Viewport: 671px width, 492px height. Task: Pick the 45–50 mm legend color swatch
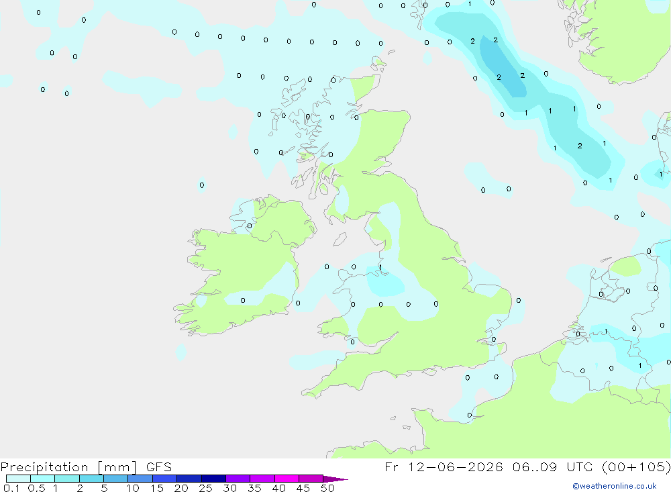click(311, 479)
